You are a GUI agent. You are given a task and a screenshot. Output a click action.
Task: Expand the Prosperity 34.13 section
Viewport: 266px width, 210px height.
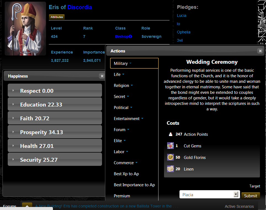tap(55, 132)
